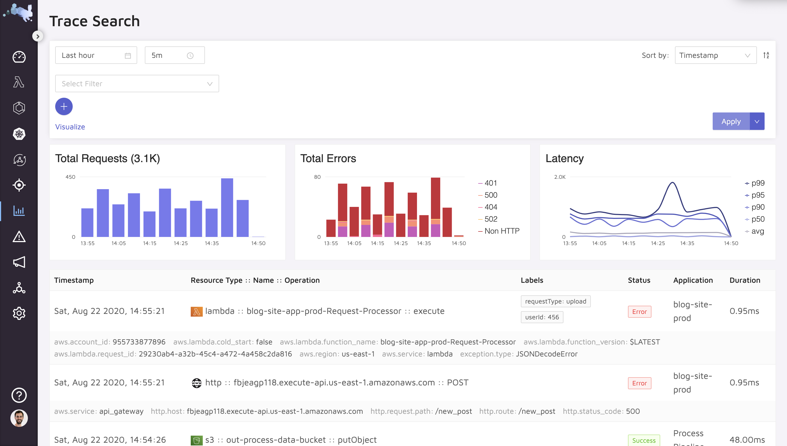Viewport: 787px width, 446px height.
Task: Click the Visualize link
Action: pos(70,127)
